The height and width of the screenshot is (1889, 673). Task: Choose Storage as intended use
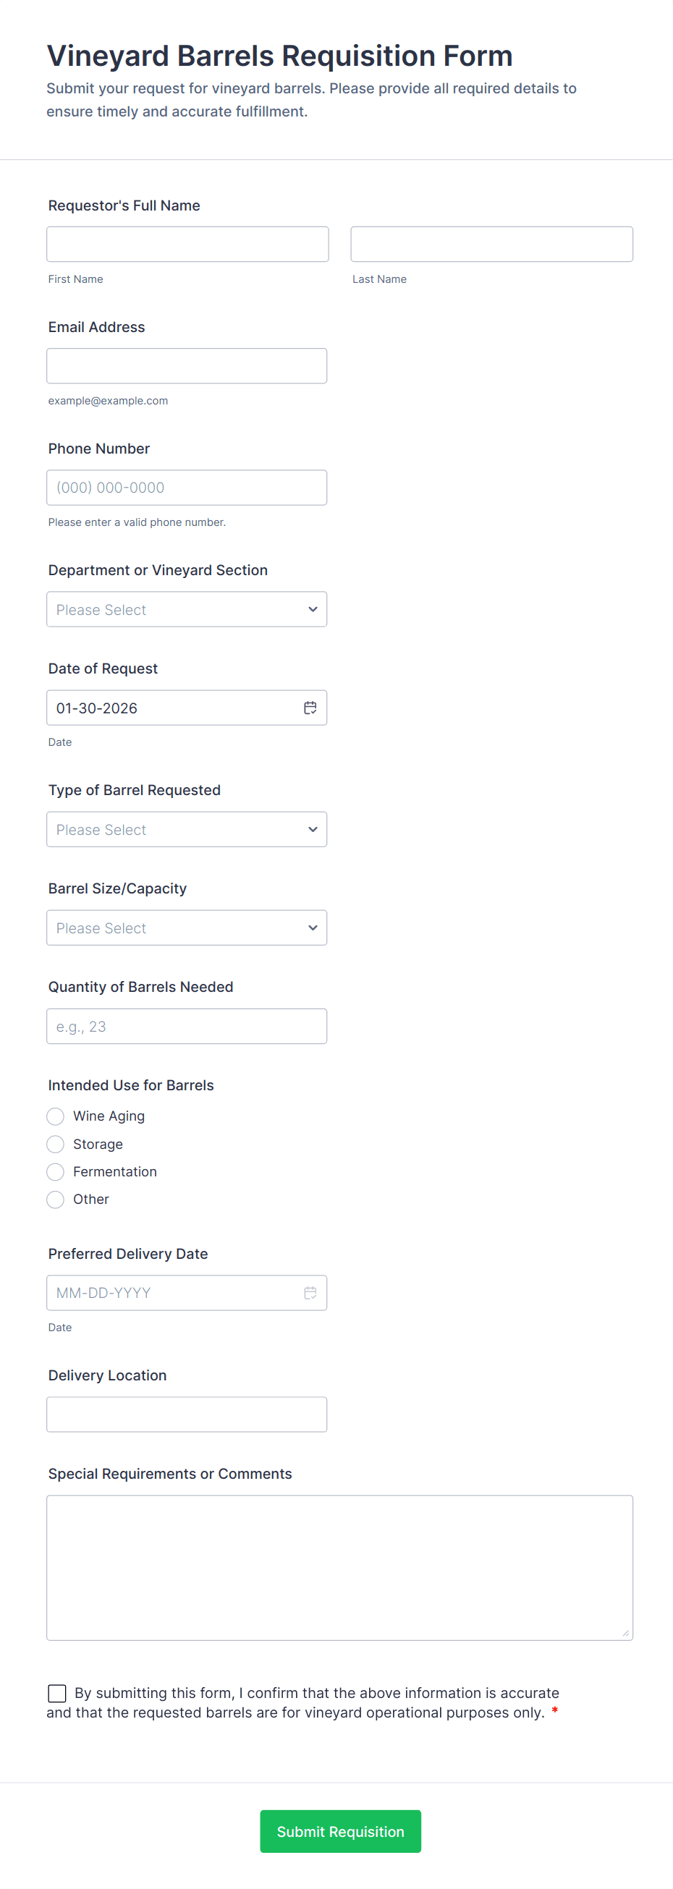coord(56,1144)
